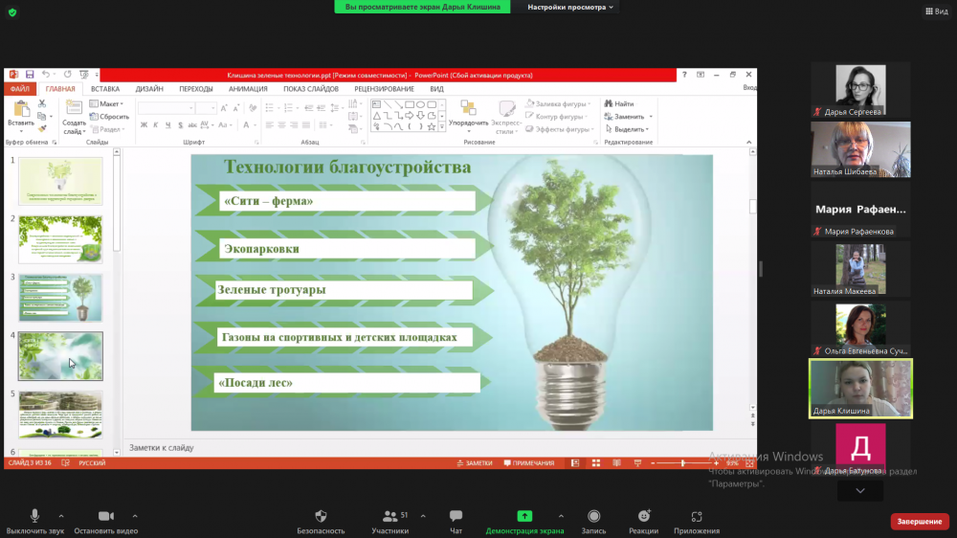Open the Zoom Chat panel

[456, 517]
